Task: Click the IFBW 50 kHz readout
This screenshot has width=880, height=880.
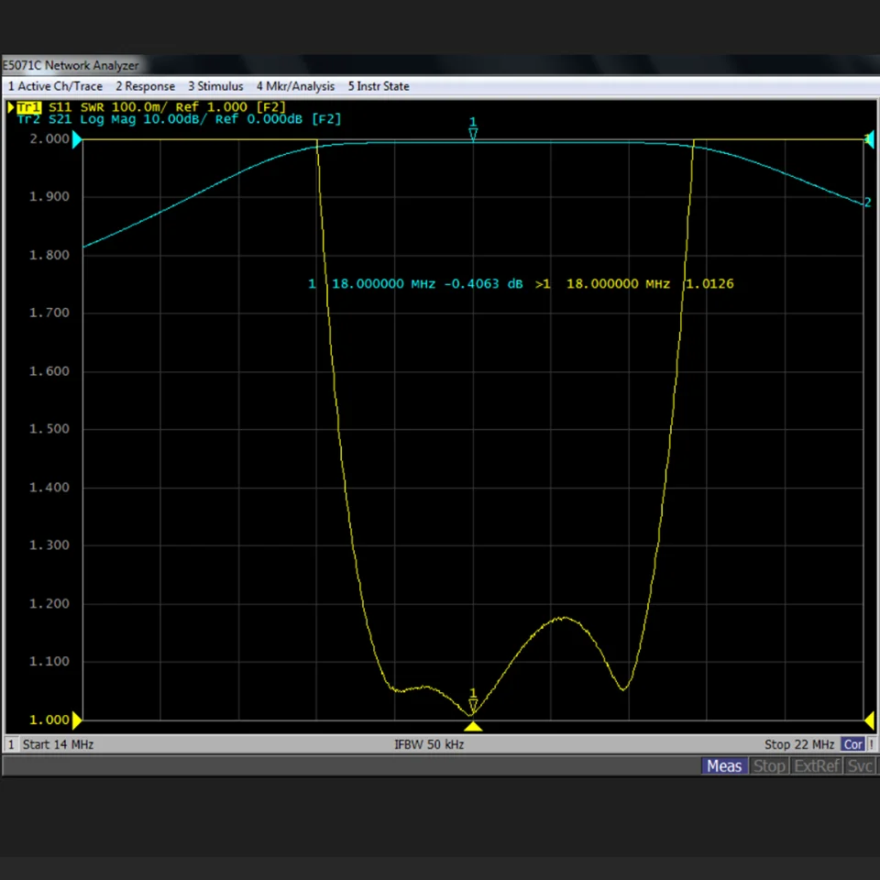Action: [x=429, y=744]
